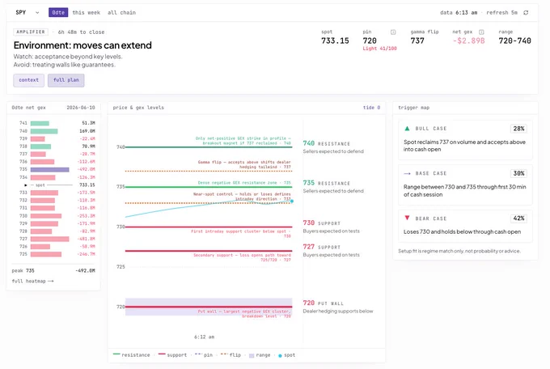This screenshot has height=369, width=550.
Task: Click the 30% base case badge
Action: click(x=518, y=173)
